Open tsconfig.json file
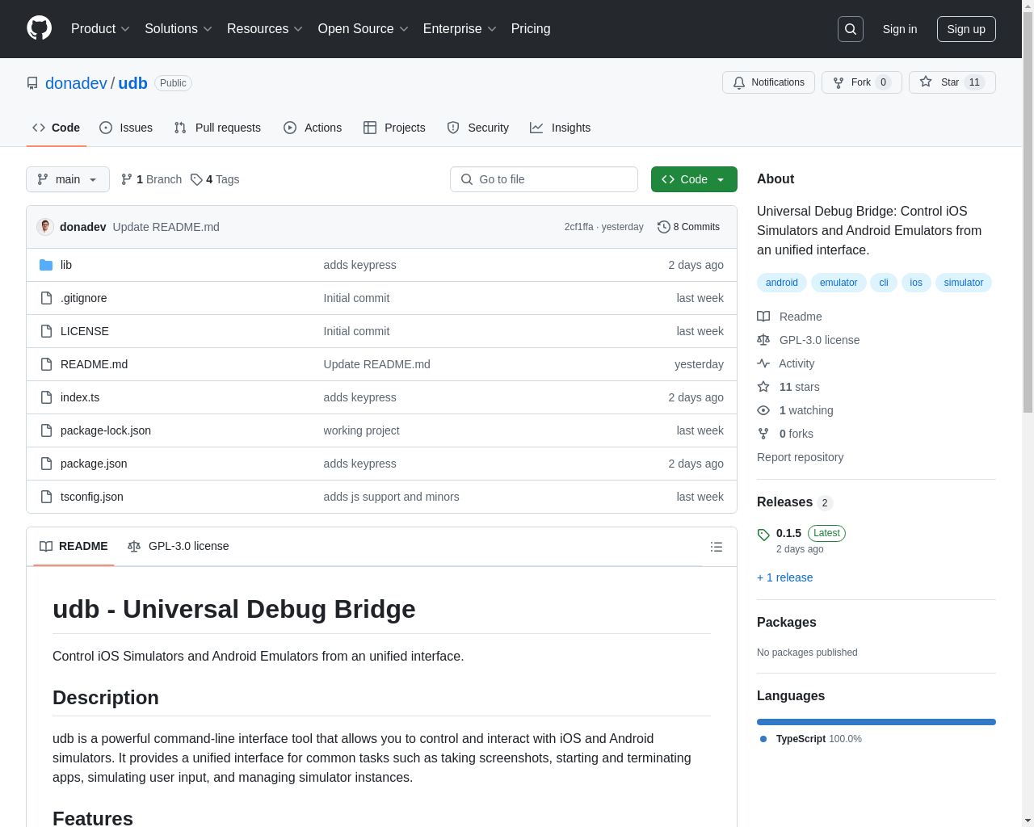1034x827 pixels. [92, 497]
